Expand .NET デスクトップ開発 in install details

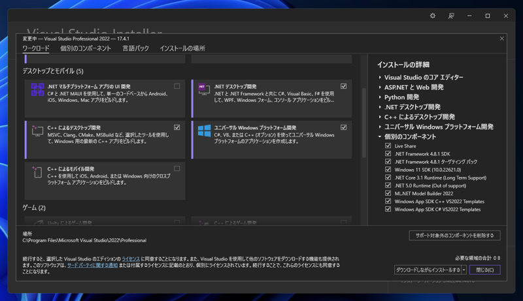380,107
